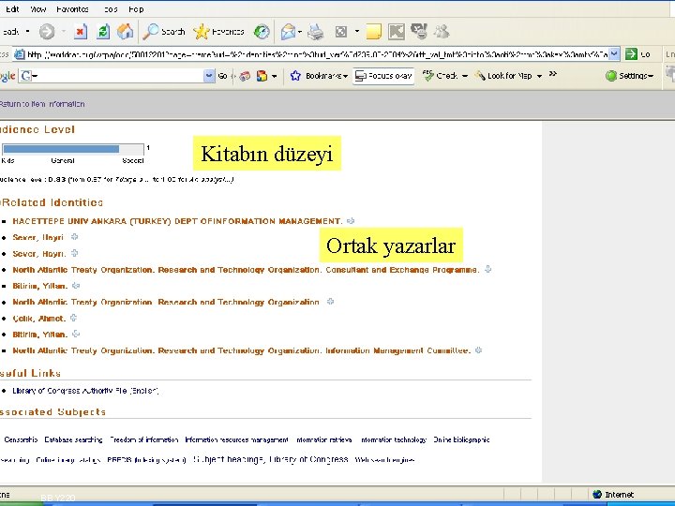Click inside the address bar URL
675x506 pixels.
(317, 54)
